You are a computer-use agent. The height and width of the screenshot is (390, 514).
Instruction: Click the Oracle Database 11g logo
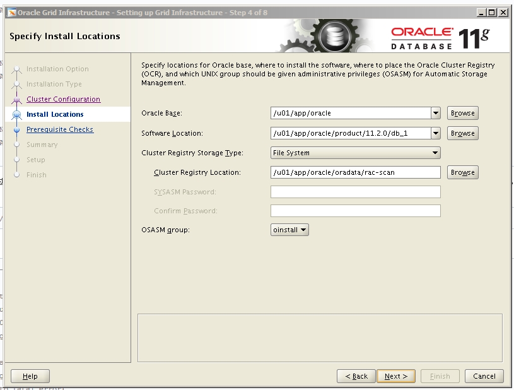point(440,38)
